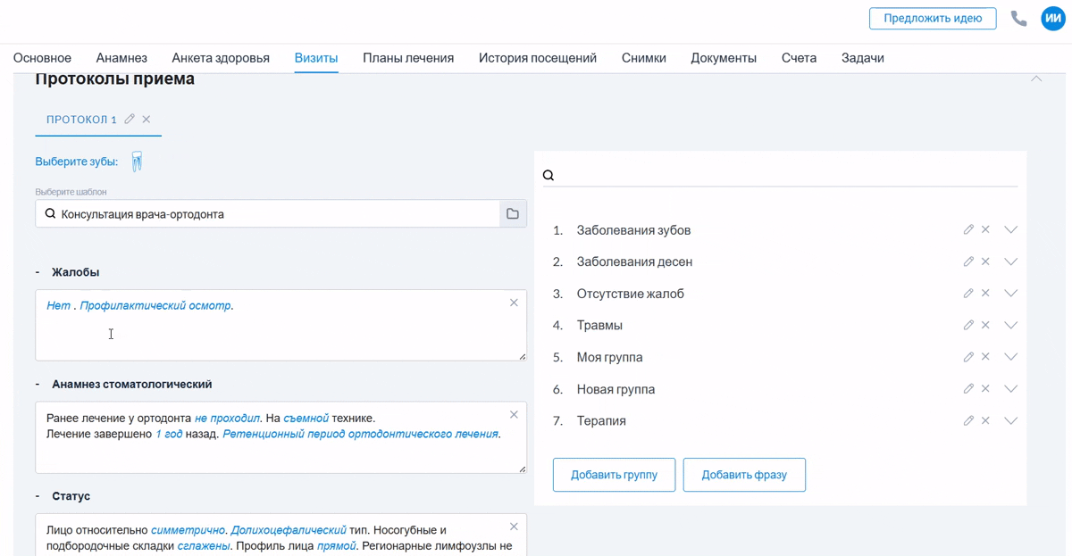Image resolution: width=1072 pixels, height=556 pixels.
Task: Go to the Счета tab
Action: 799,58
